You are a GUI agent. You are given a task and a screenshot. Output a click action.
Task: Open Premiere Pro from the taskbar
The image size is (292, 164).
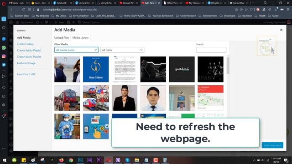tap(99, 160)
